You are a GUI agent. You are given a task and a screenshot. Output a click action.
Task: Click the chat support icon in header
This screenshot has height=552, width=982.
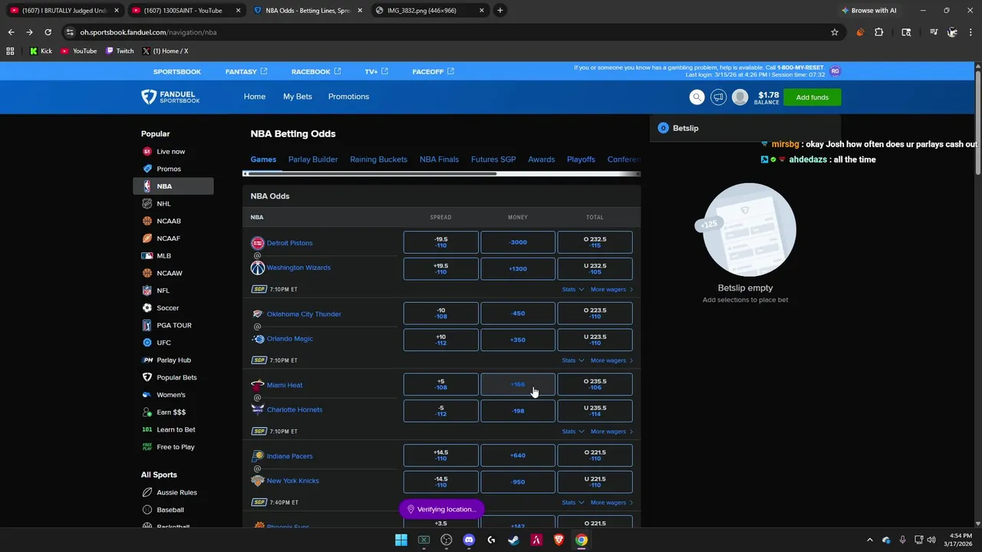[x=718, y=97]
